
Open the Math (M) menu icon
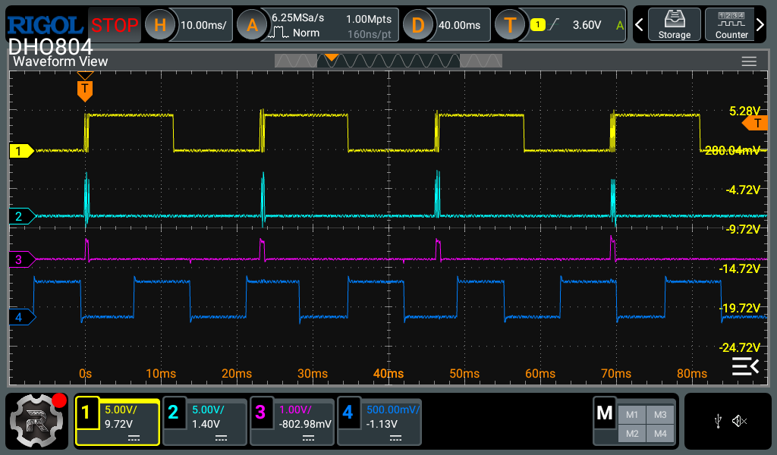pos(605,413)
